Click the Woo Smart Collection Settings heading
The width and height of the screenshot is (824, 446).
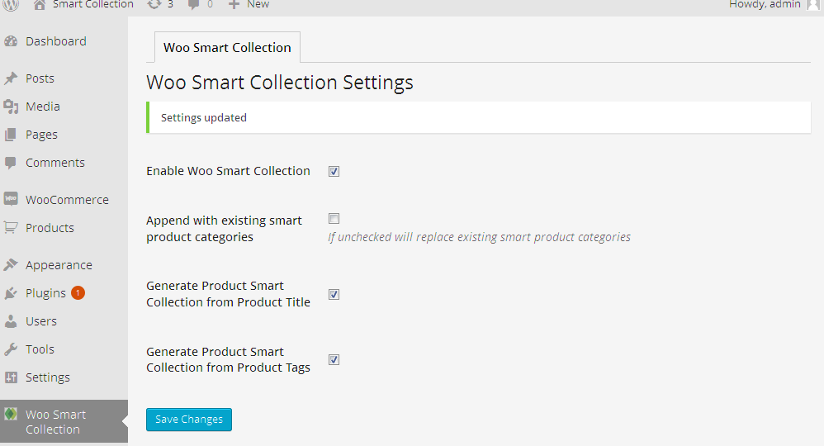[x=280, y=83]
